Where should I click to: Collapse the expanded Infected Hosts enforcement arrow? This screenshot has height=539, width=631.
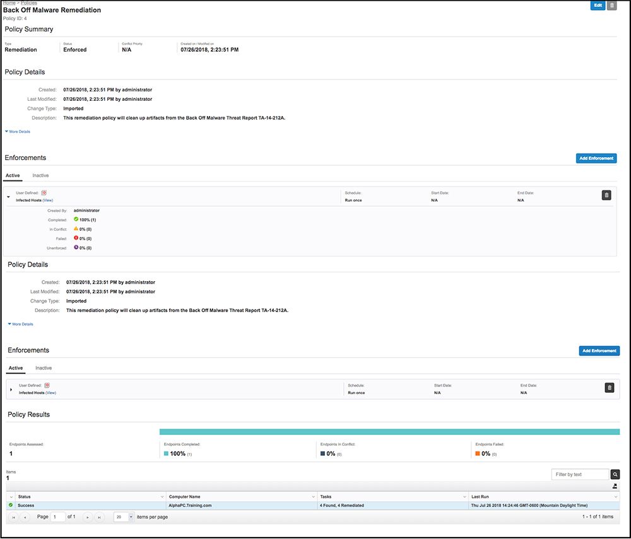[x=8, y=197]
